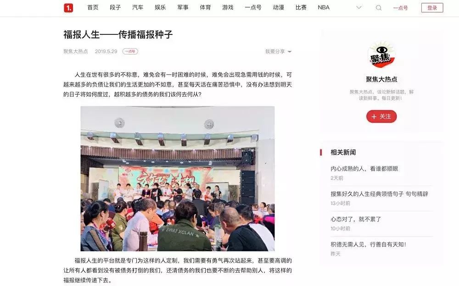
Task: Click the 一点号 badge beside date
Action: 130,51
